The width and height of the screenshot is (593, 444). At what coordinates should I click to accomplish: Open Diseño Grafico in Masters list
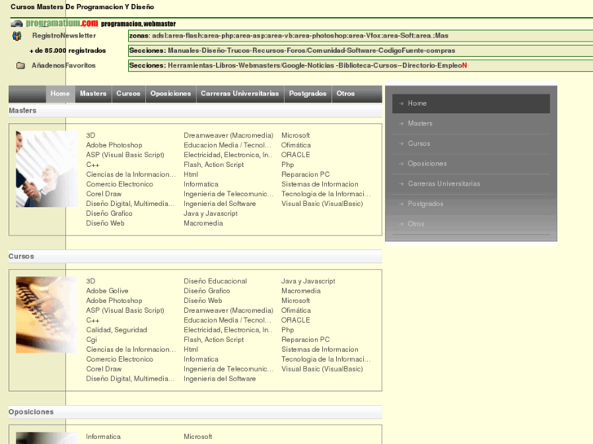[x=109, y=213]
